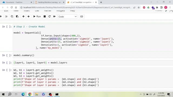The width and height of the screenshot is (173, 97).
Task: Open the command palette keyboard icon
Action: tap(82, 16)
